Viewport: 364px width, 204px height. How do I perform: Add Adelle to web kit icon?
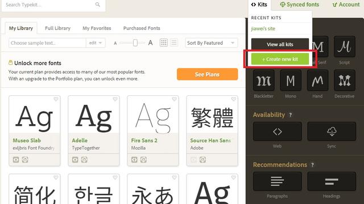click(x=75, y=160)
